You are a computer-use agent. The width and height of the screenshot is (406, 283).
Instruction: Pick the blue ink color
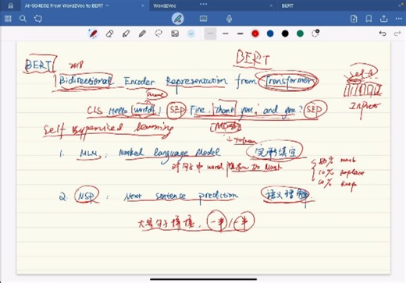click(x=270, y=34)
